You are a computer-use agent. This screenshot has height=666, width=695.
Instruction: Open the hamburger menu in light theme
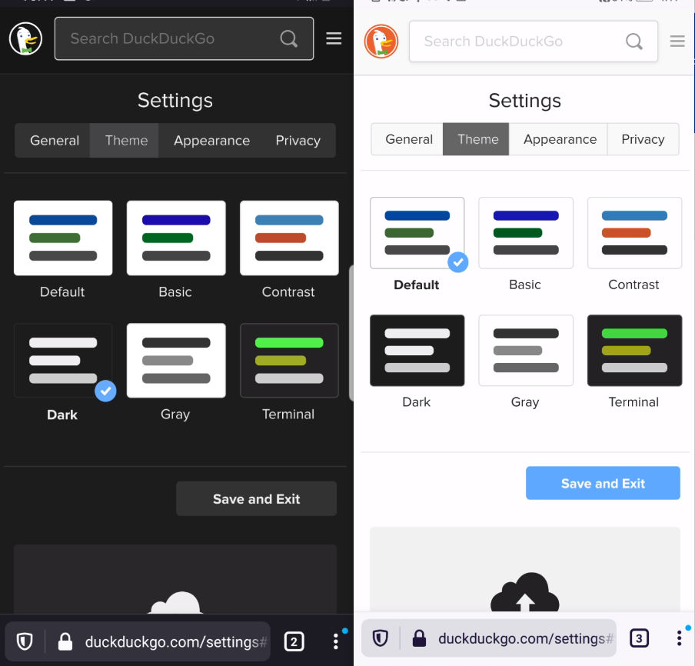[x=677, y=42]
